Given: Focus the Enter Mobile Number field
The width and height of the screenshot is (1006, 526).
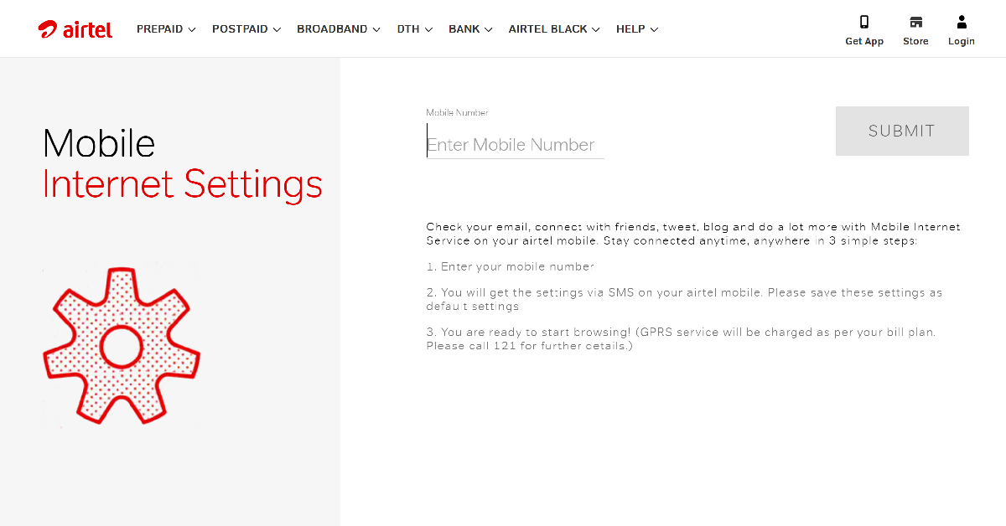Looking at the screenshot, I should (x=515, y=145).
